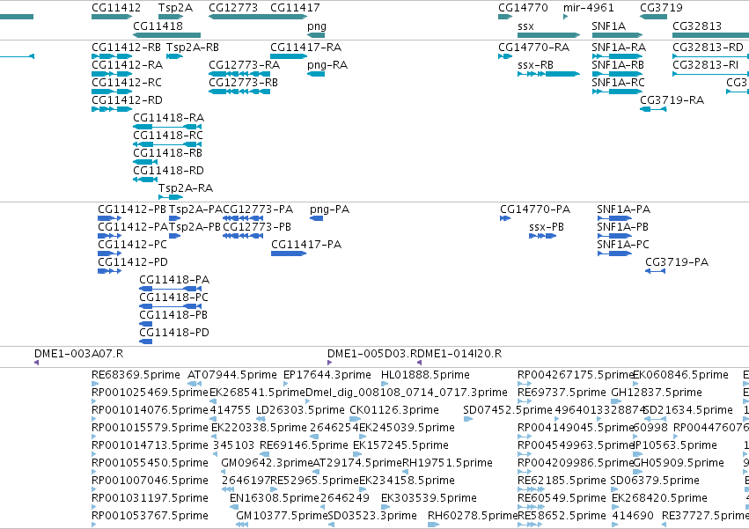This screenshot has width=749, height=529.
Task: Click the CG3719 gene label
Action: (661, 8)
